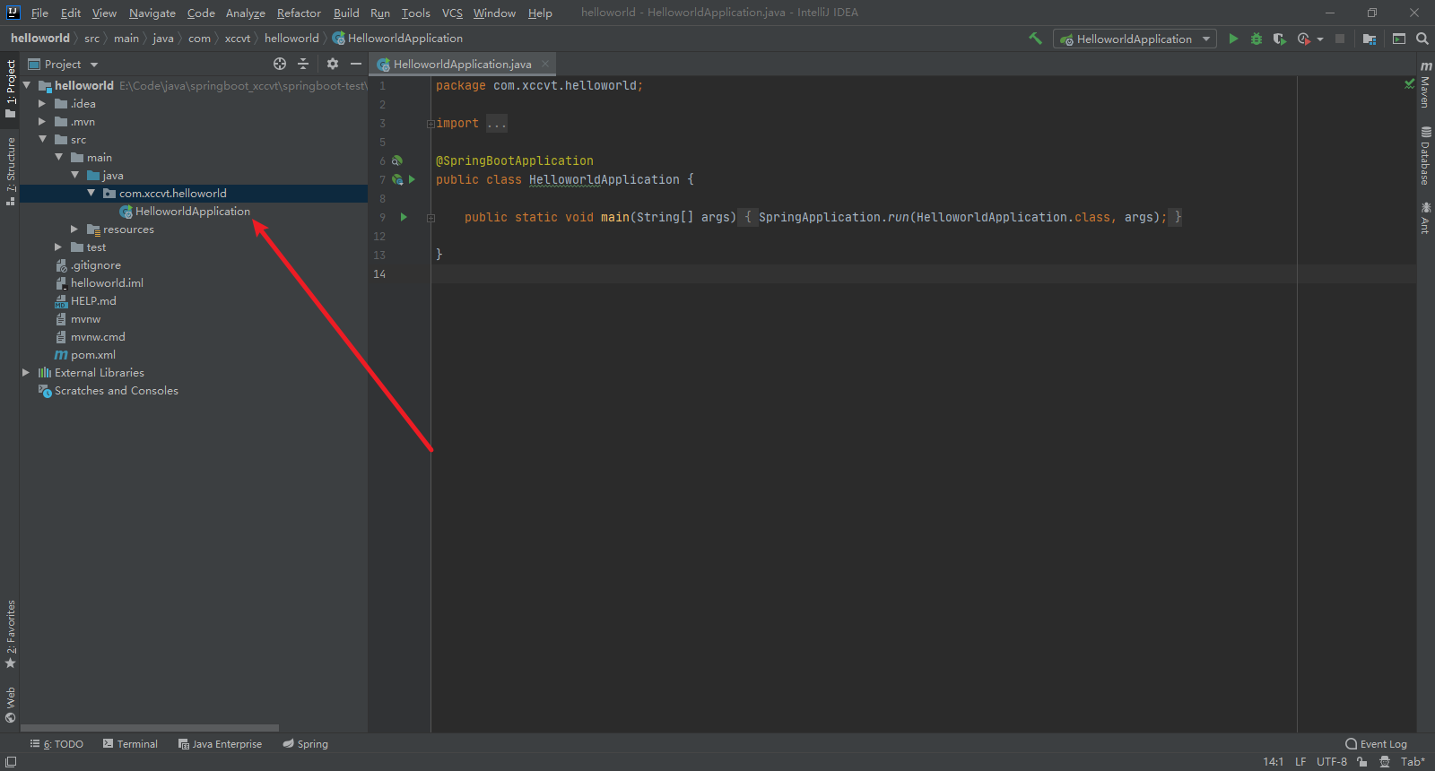Click Select Opened File crosshair icon
The image size is (1435, 771).
point(280,64)
